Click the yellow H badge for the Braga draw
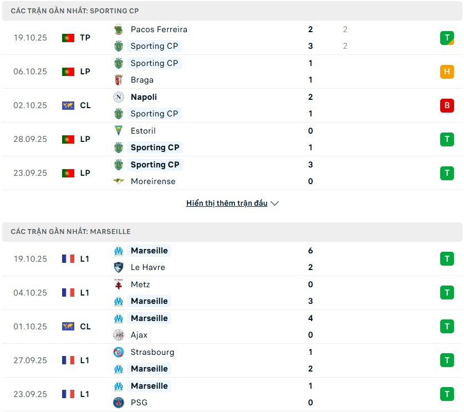 (x=447, y=72)
